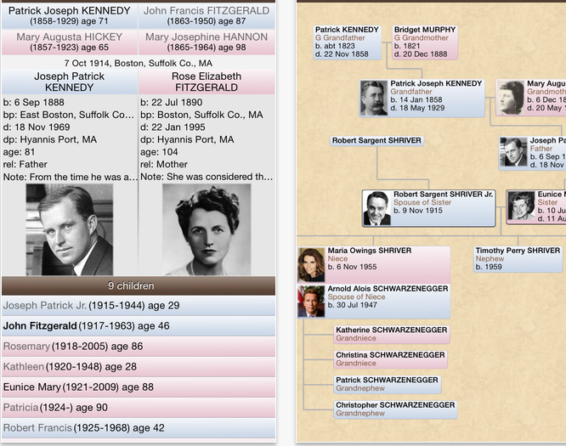Select Maria Owings SHRIVER Niece box

click(374, 264)
